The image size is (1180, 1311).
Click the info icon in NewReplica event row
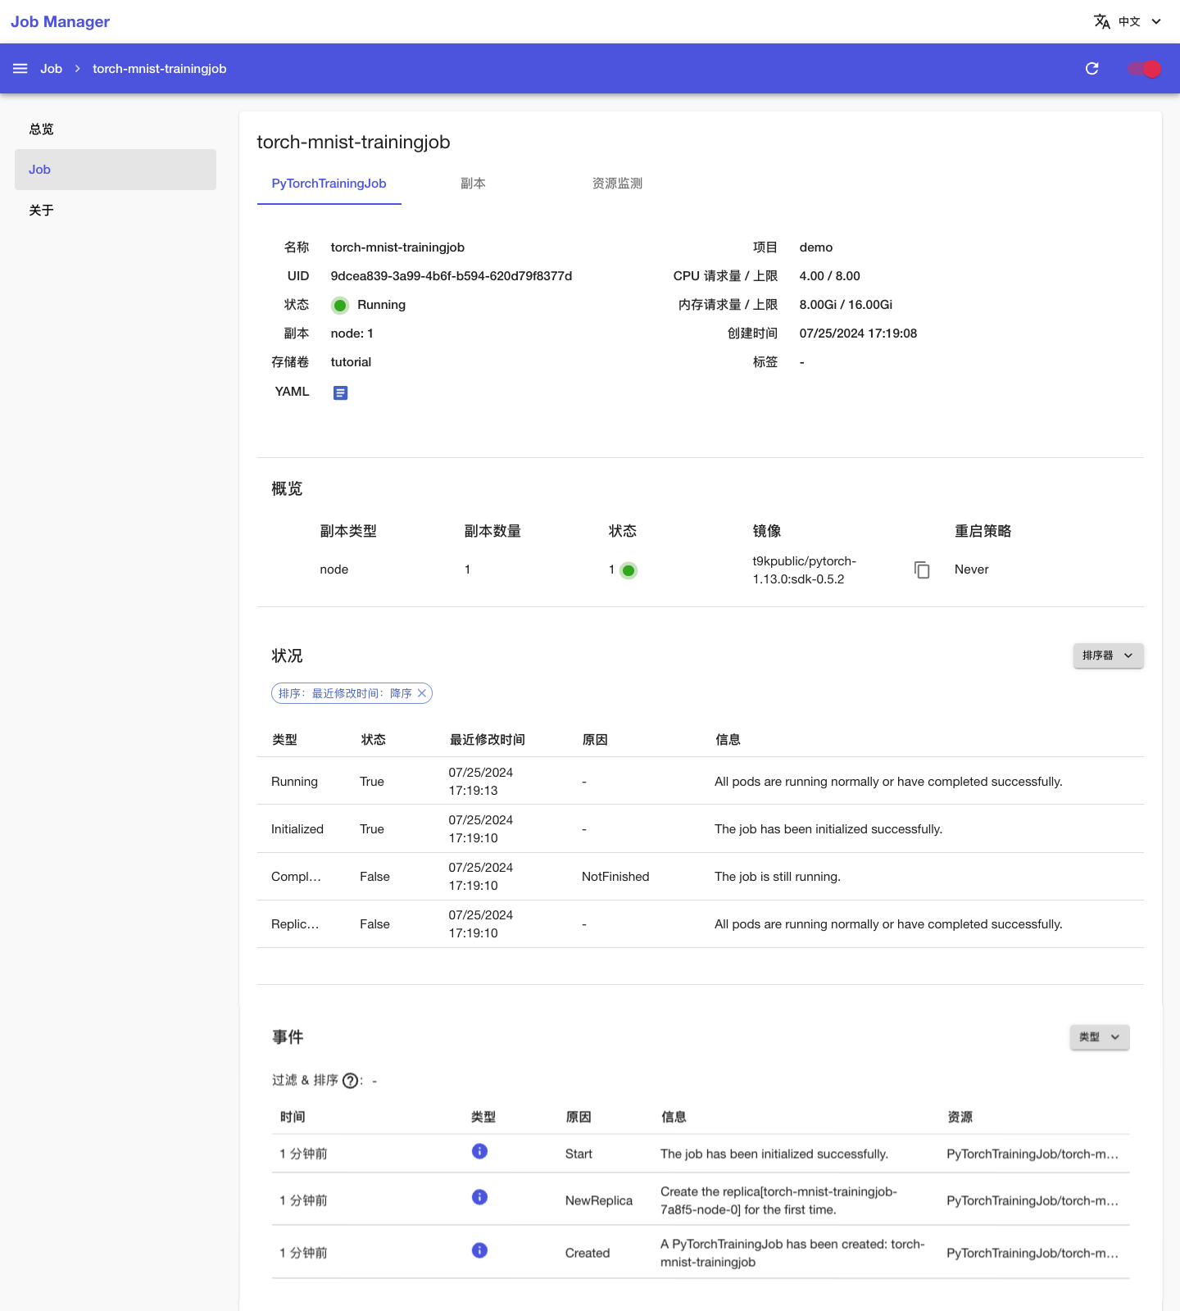[x=480, y=1197]
